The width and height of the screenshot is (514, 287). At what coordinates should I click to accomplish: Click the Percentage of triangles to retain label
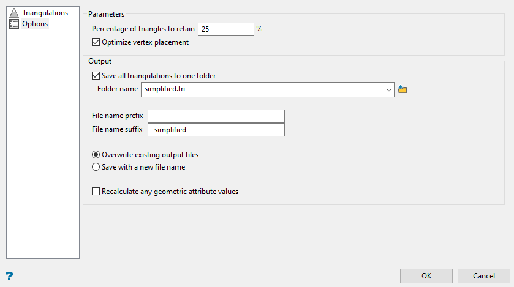pos(143,29)
